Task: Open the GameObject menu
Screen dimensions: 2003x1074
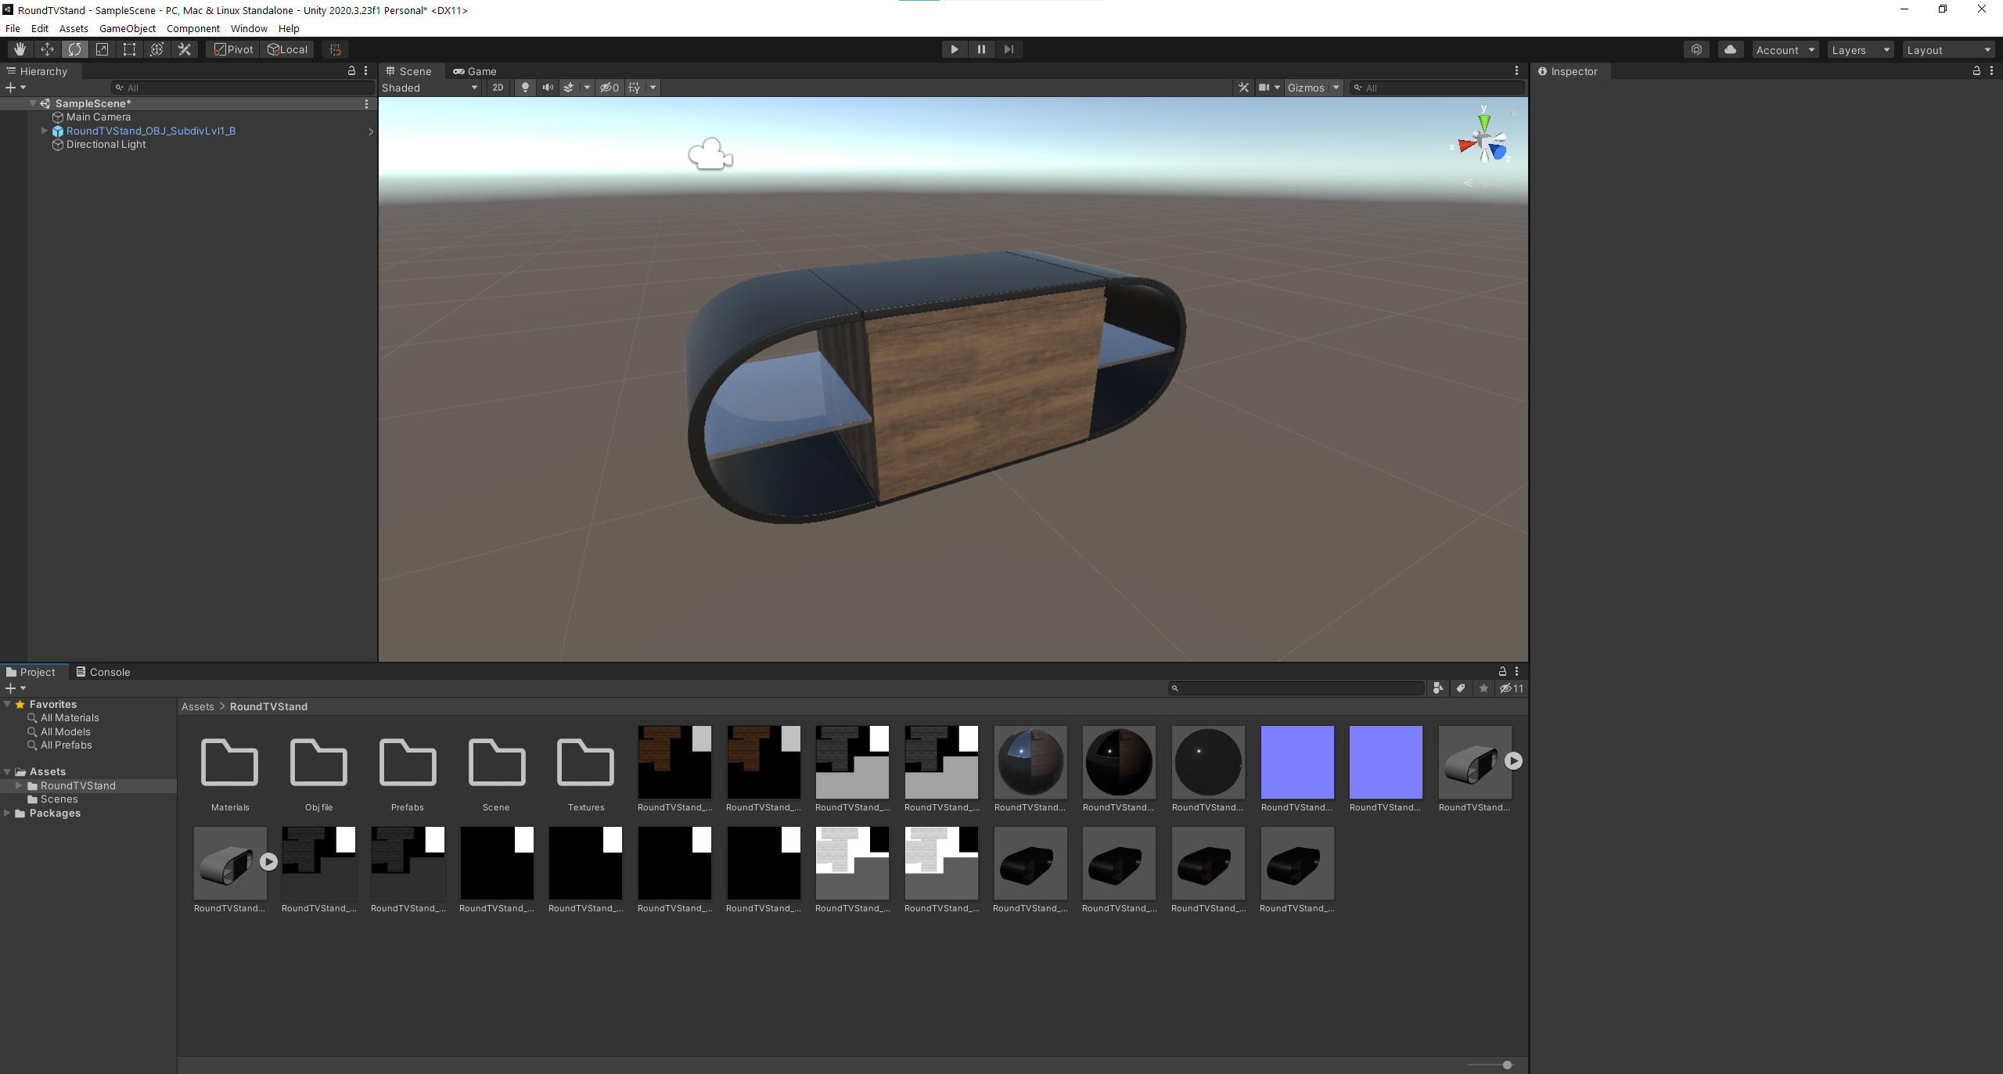Action: tap(127, 28)
